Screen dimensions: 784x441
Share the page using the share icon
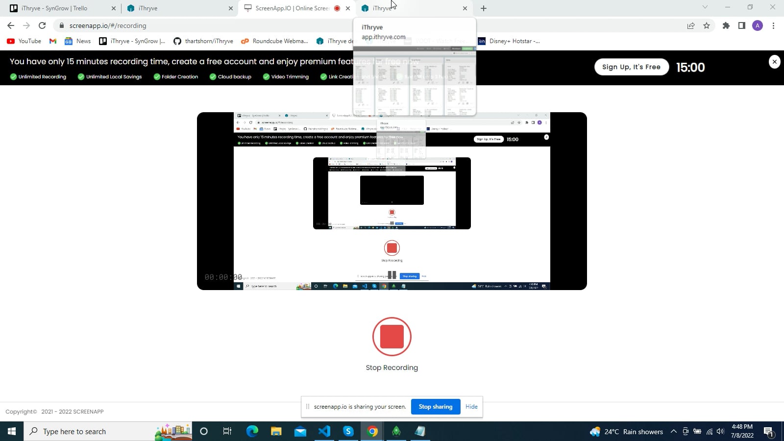[690, 25]
